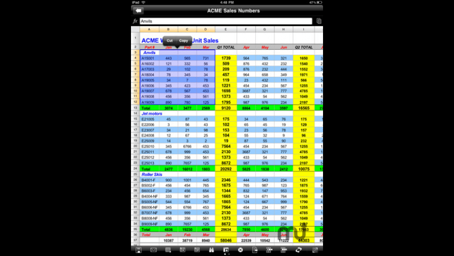Click the Q1 TOTAL header cell
This screenshot has height=256, width=454.
226,47
